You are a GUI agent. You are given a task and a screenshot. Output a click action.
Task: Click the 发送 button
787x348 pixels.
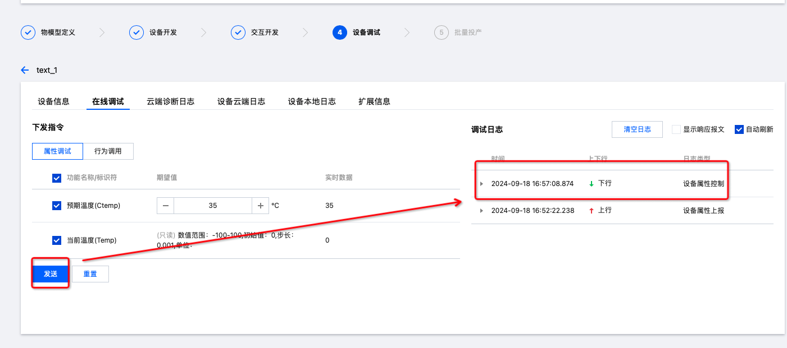(x=51, y=273)
